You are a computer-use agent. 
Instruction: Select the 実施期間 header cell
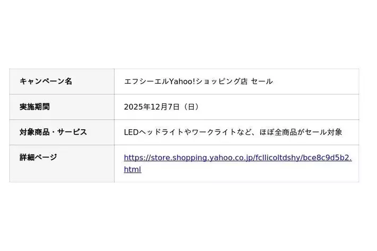[x=35, y=106]
